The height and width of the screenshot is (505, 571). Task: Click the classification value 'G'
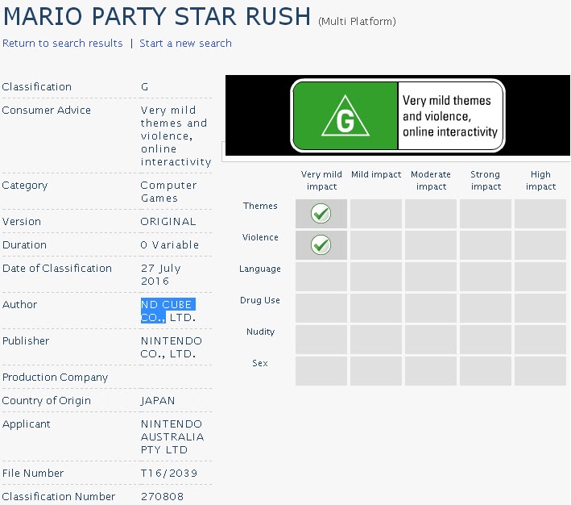pyautogui.click(x=145, y=87)
